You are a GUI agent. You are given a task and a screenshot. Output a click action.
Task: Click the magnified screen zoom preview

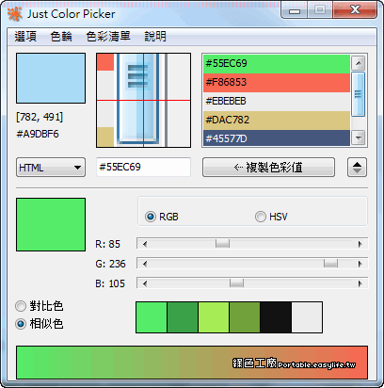click(143, 100)
